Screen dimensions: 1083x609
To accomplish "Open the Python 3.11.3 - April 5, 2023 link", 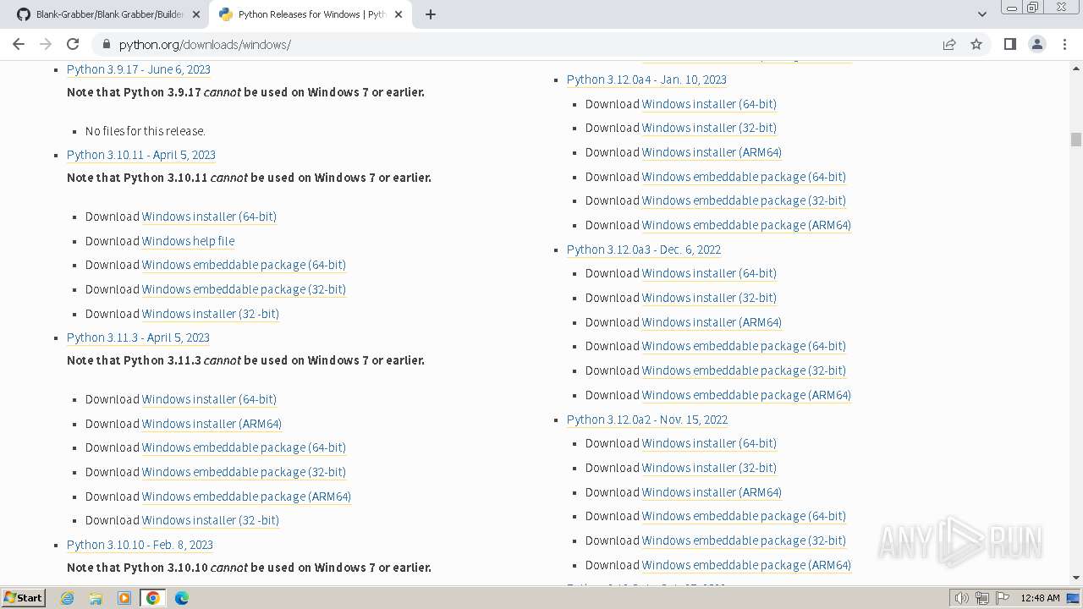I will [x=138, y=337].
